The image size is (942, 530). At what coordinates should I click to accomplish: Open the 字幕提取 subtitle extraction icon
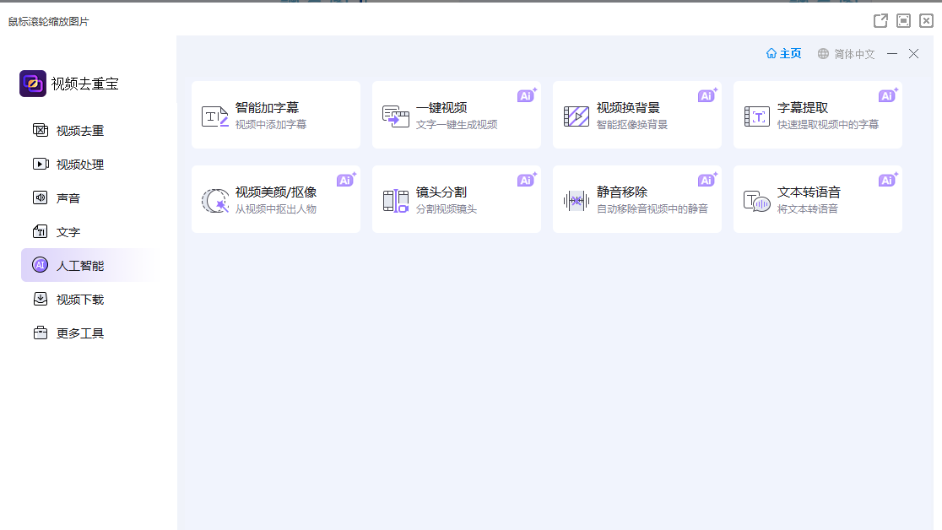[756, 116]
